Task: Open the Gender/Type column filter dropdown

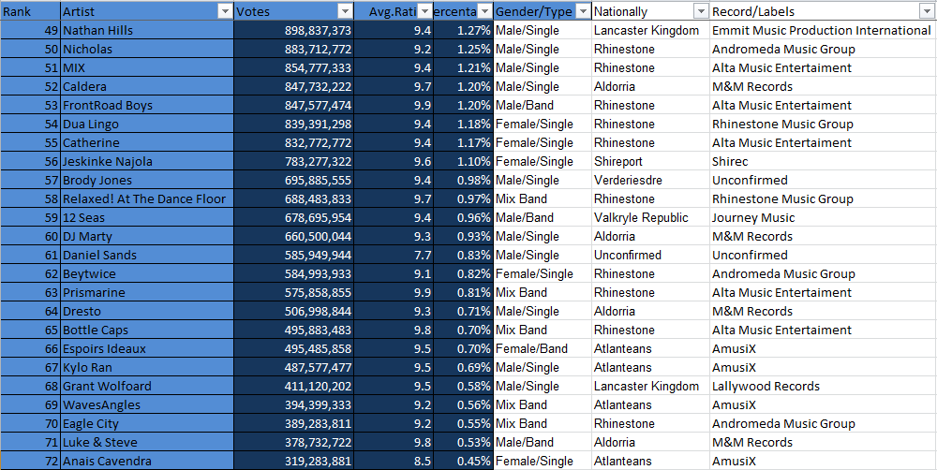Action: point(583,11)
